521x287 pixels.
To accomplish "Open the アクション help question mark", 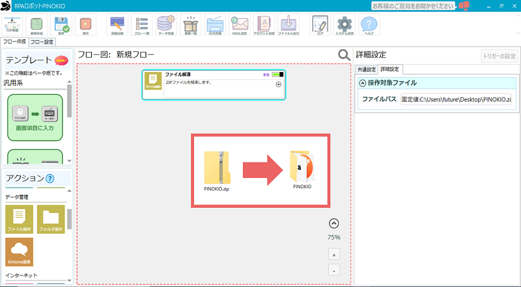I will tap(50, 179).
